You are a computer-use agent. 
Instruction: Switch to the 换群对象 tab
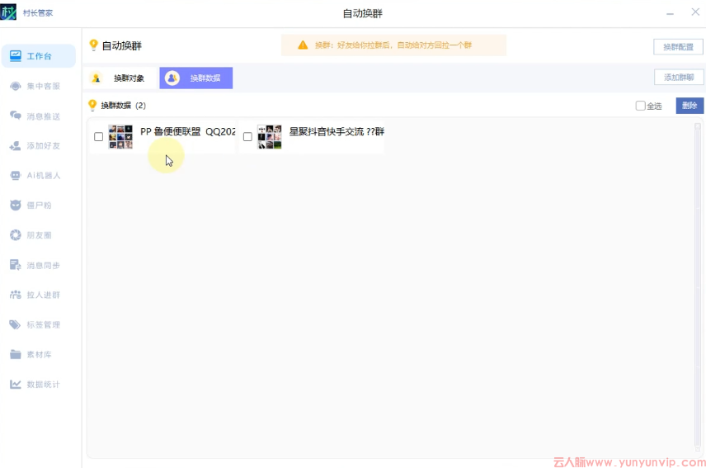tap(121, 78)
